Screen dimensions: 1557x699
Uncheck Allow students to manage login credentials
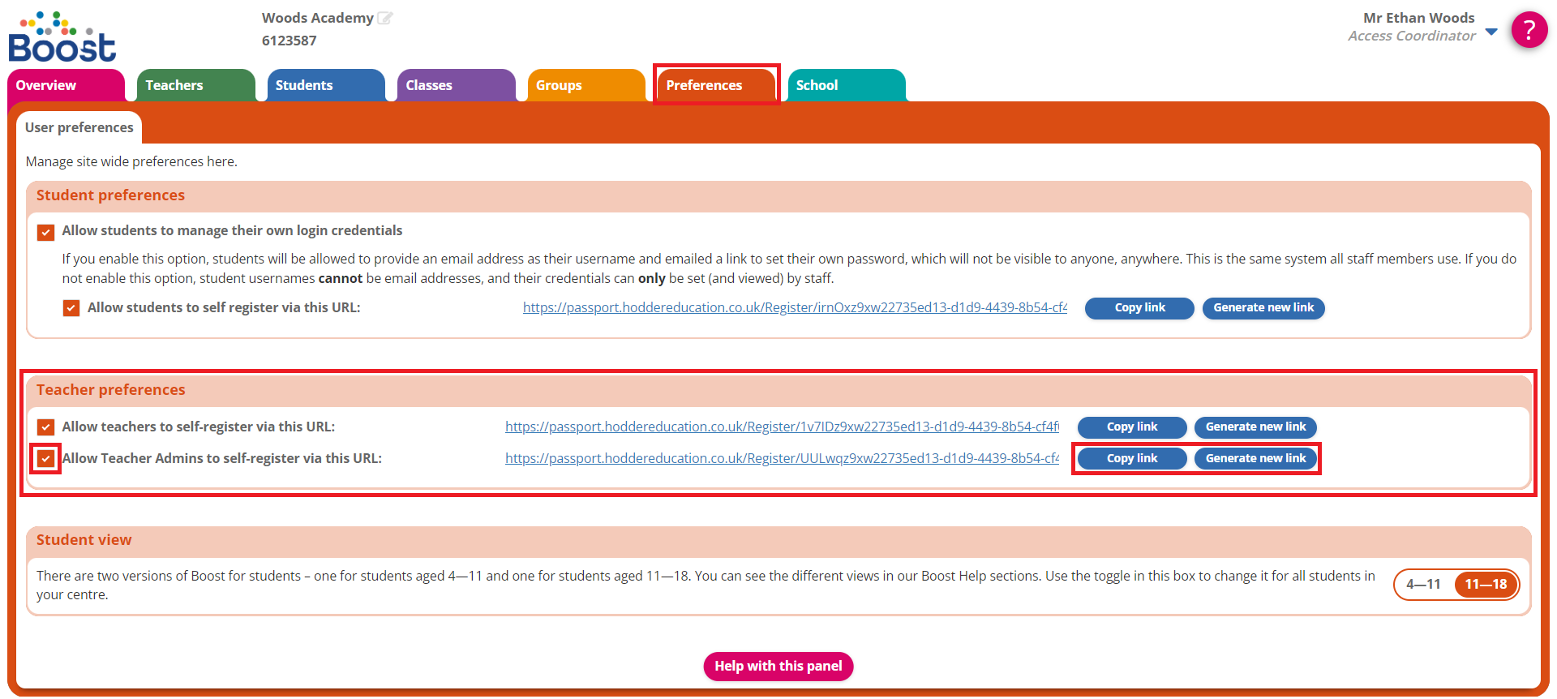46,232
